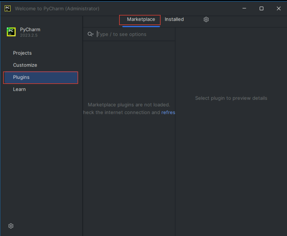The image size is (287, 236).
Task: Click the PyCharm logo in sidebar header
Action: (11, 32)
